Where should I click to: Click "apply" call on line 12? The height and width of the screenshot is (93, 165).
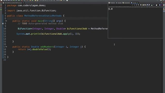click(x=66, y=34)
